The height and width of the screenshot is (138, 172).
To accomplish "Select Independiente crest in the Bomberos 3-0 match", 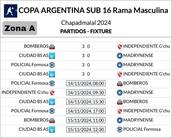I will (120, 47).
